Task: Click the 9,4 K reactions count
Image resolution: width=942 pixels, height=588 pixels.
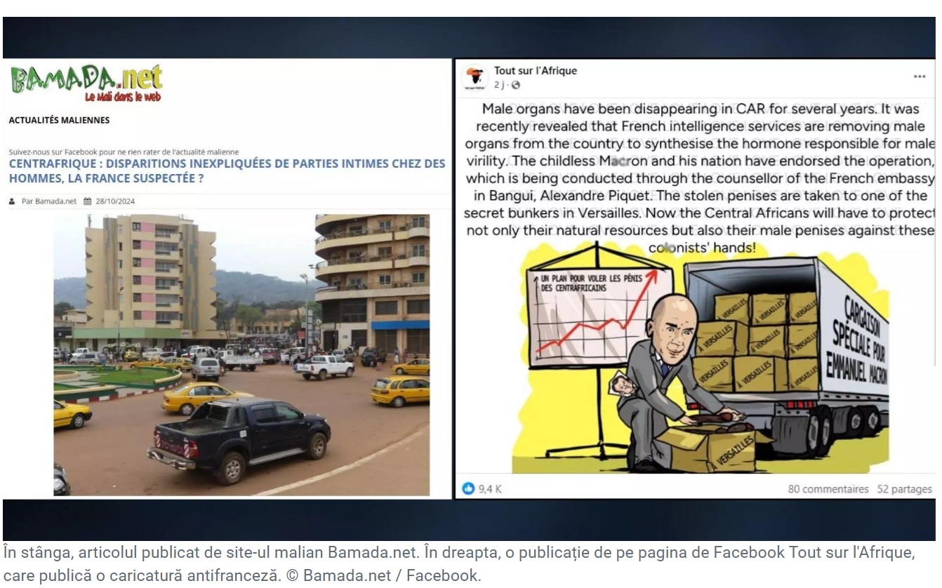Action: coord(490,489)
